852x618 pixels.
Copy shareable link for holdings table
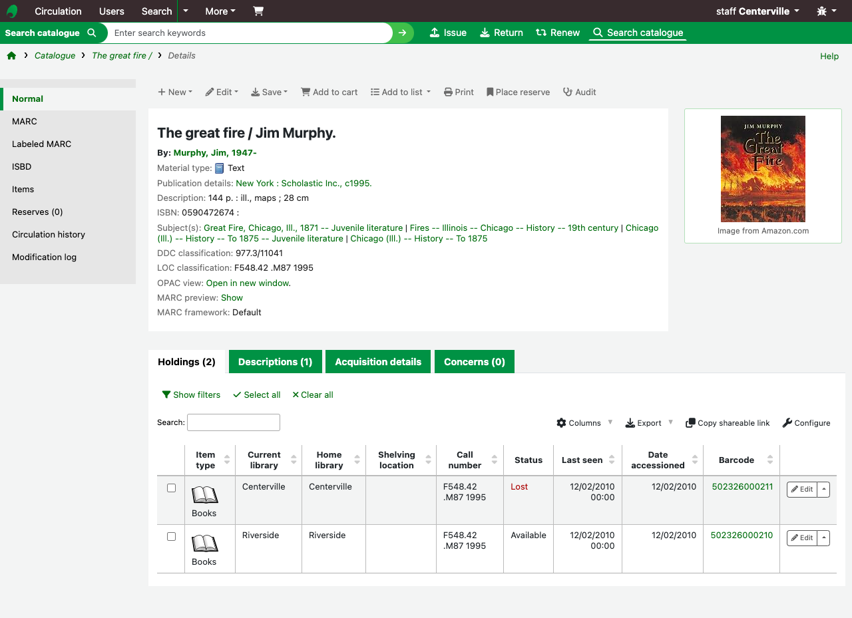pyautogui.click(x=728, y=423)
